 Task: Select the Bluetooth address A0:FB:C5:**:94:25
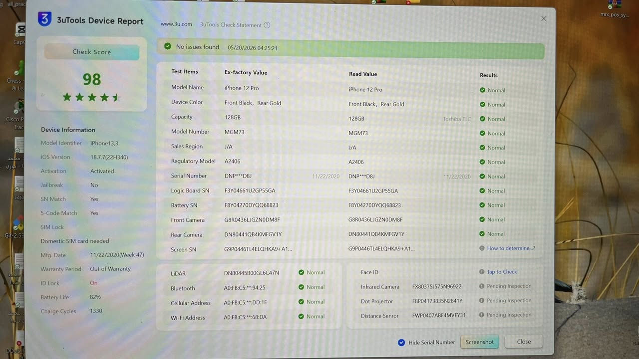click(x=245, y=288)
